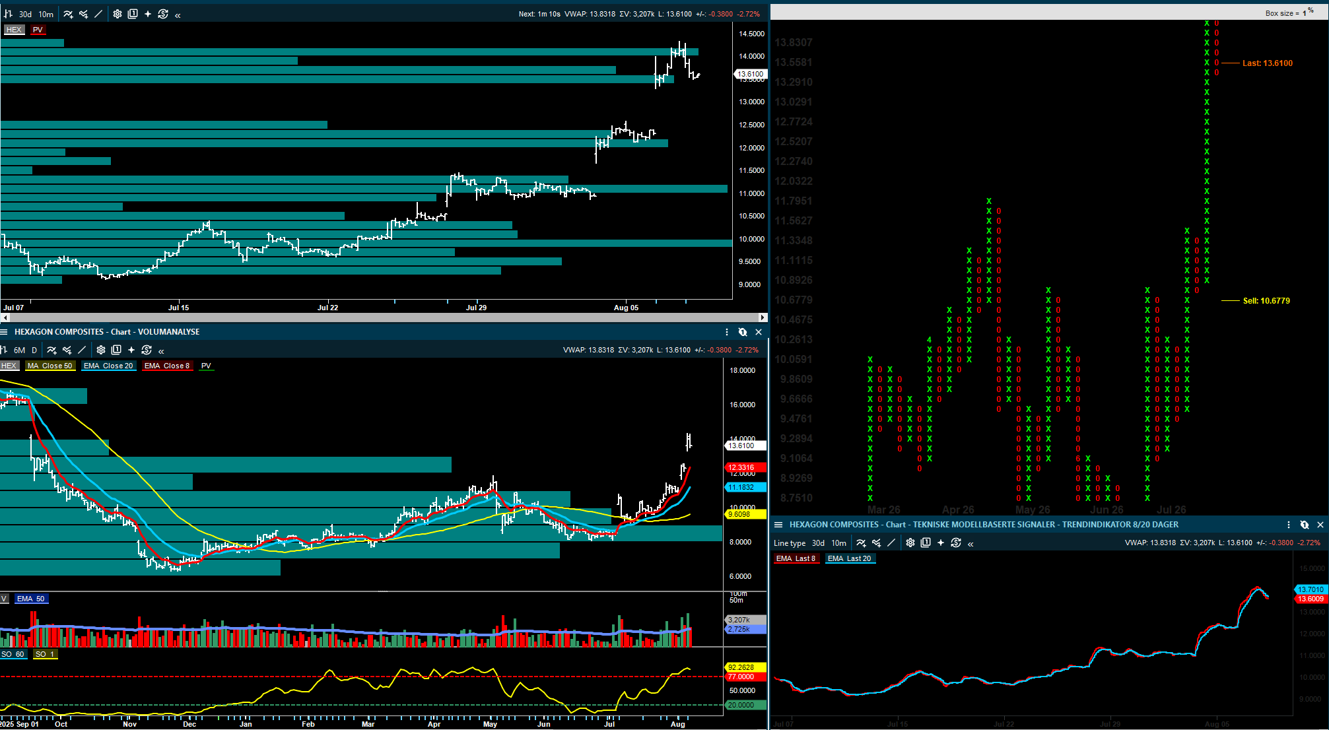Click right arrow of top chart scrollbar
Screen dimensions: 1329x730
(x=763, y=317)
